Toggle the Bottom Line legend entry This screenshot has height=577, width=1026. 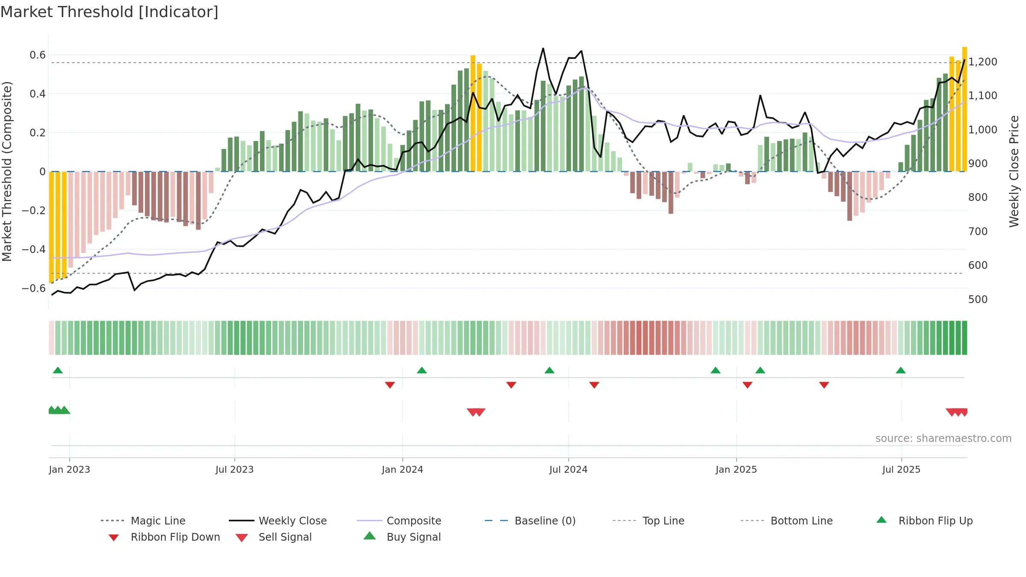787,521
